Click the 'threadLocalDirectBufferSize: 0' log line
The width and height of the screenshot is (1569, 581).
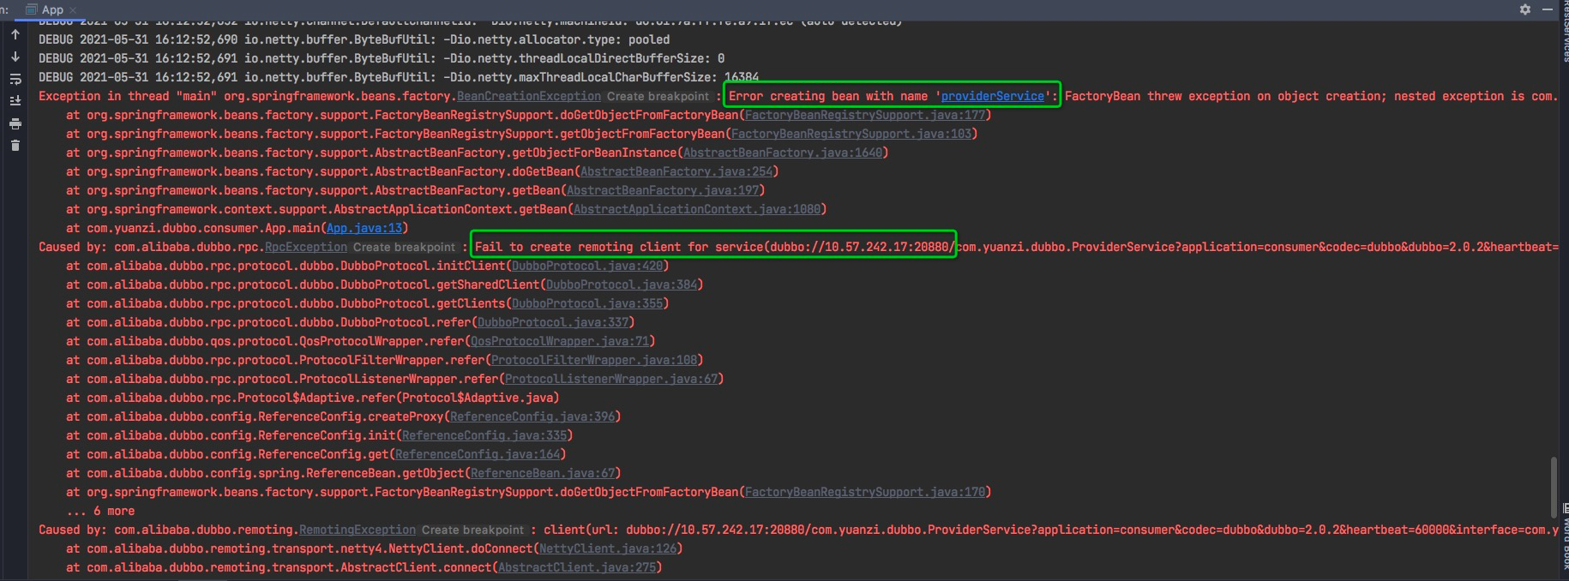pos(382,58)
